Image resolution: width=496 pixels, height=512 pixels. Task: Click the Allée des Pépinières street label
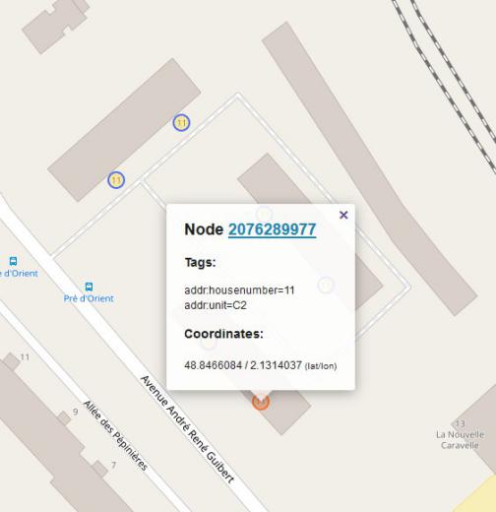click(x=115, y=435)
